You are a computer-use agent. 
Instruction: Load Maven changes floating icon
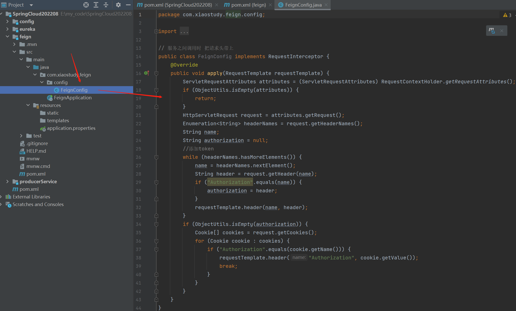pyautogui.click(x=492, y=30)
